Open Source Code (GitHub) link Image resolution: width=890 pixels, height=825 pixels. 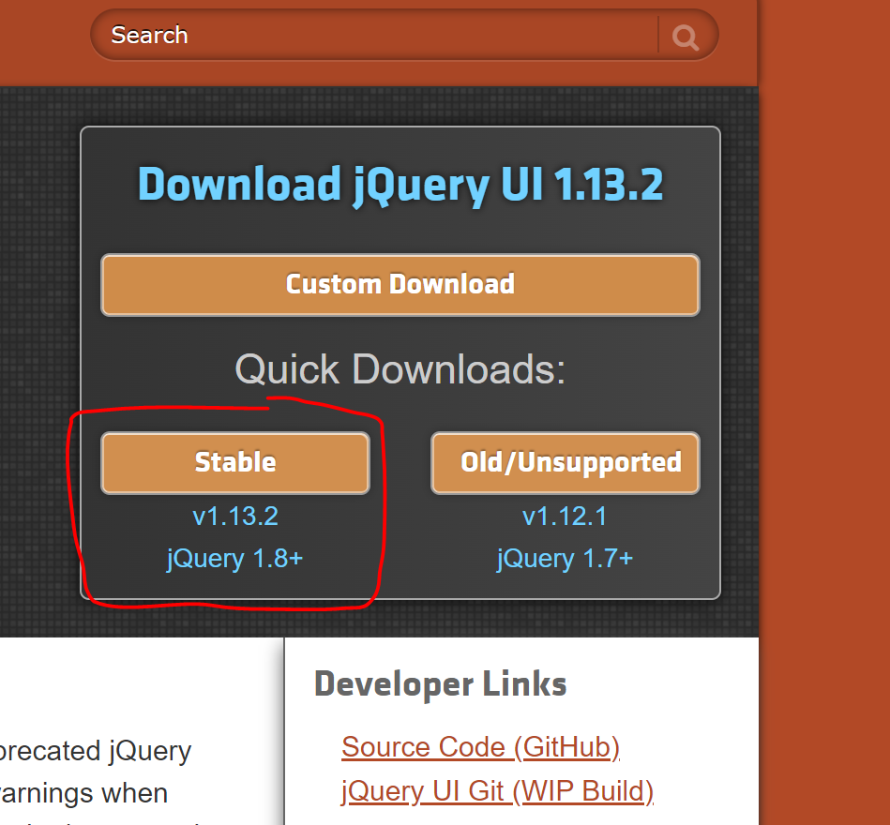click(x=481, y=746)
